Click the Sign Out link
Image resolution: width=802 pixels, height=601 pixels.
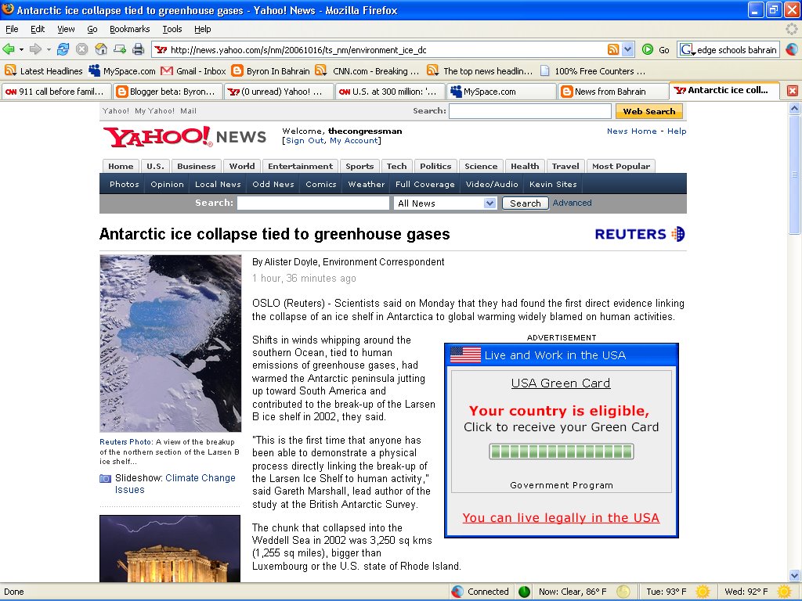coord(305,141)
